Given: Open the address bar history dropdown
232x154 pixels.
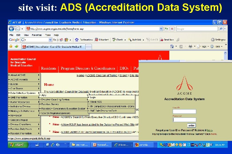Looking at the screenshot, I should (x=161, y=29).
